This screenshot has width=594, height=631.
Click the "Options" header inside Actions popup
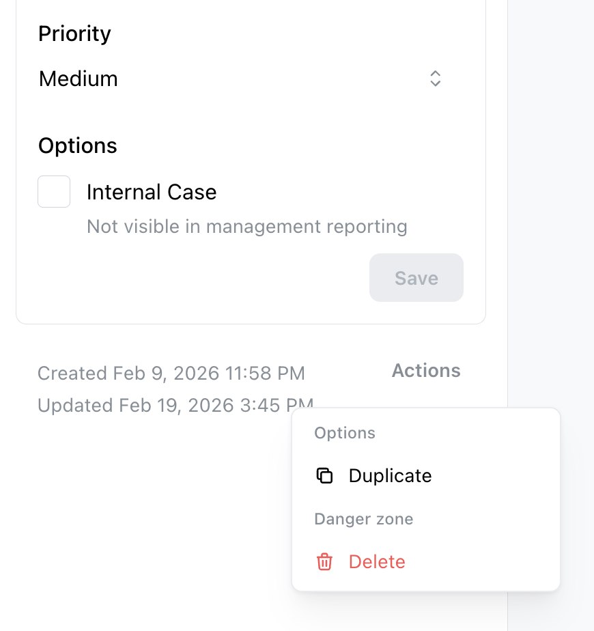point(345,433)
